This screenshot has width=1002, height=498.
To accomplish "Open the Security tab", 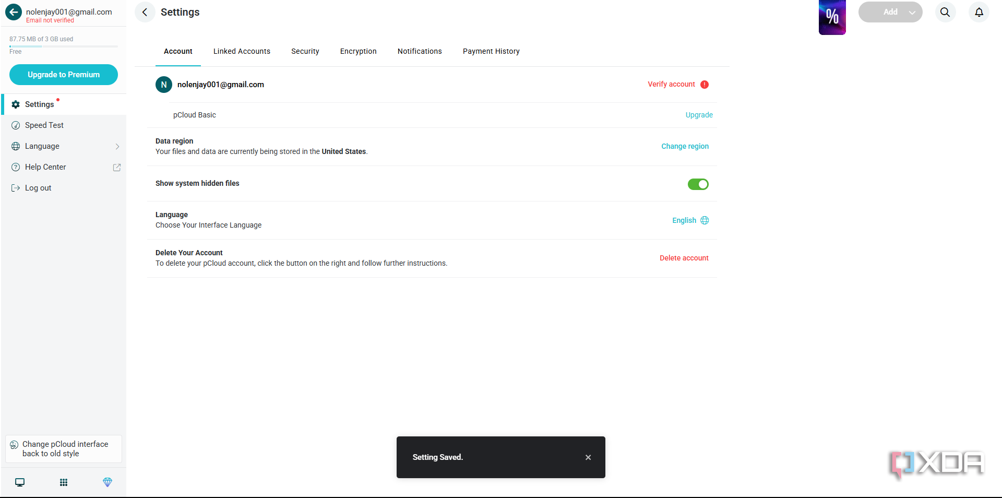I will 305,51.
